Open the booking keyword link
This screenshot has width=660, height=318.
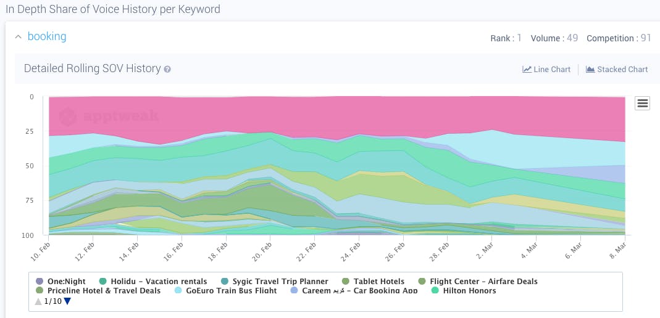point(47,36)
